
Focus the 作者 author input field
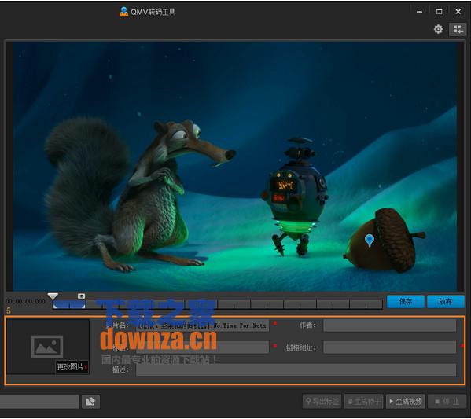point(389,325)
